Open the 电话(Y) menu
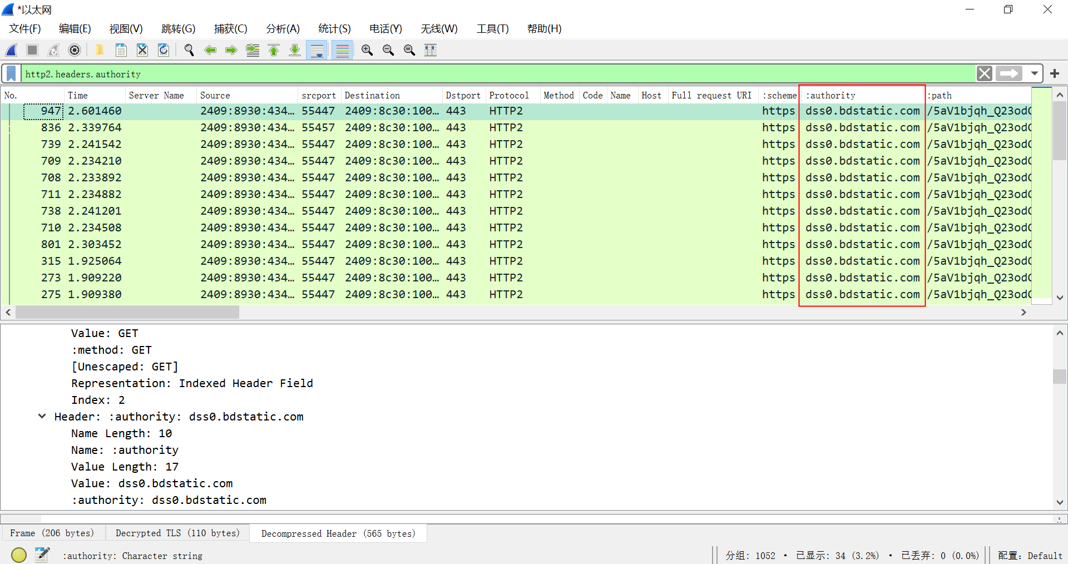Viewport: 1068px width, 564px height. (x=386, y=29)
